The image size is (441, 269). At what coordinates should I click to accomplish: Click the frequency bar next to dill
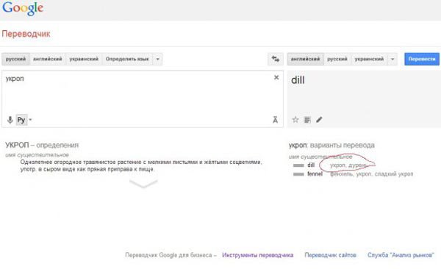[298, 165]
